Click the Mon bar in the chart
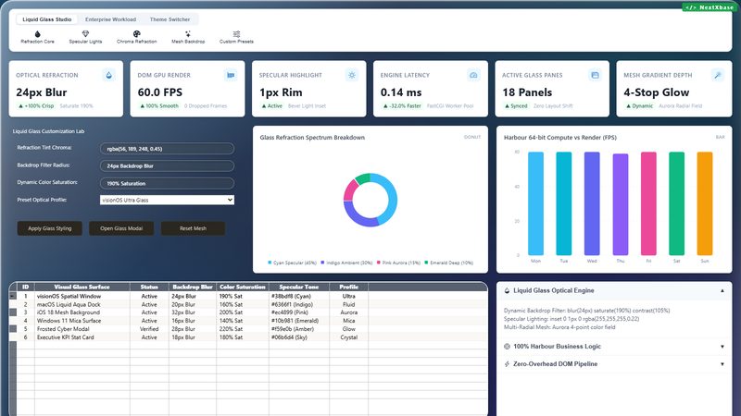 coord(535,203)
